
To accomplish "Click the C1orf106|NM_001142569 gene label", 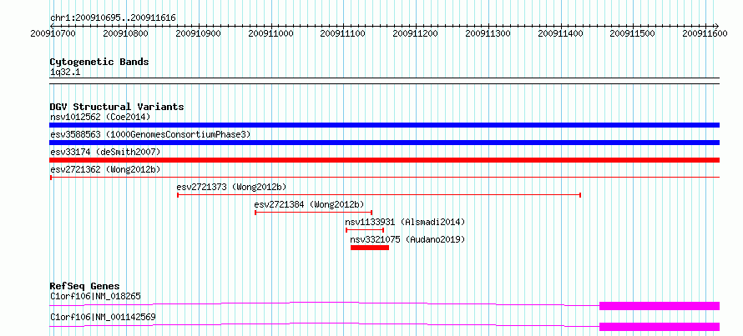I will tap(103, 317).
